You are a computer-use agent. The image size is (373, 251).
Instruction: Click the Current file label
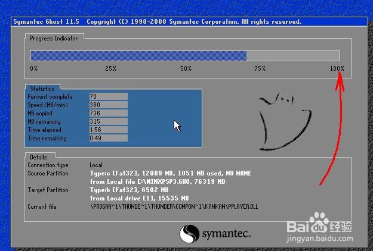click(42, 206)
